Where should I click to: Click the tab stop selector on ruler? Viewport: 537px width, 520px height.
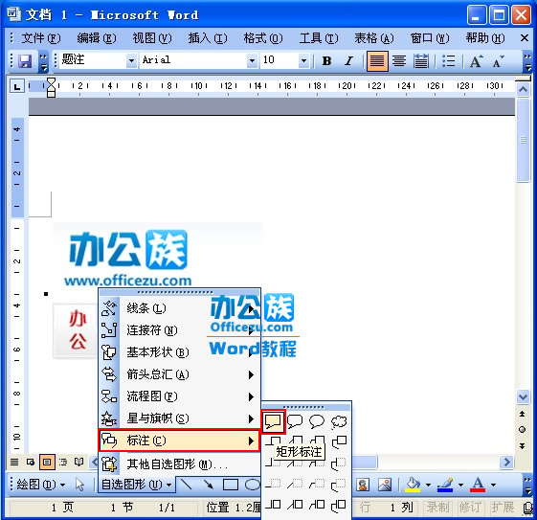[x=17, y=86]
